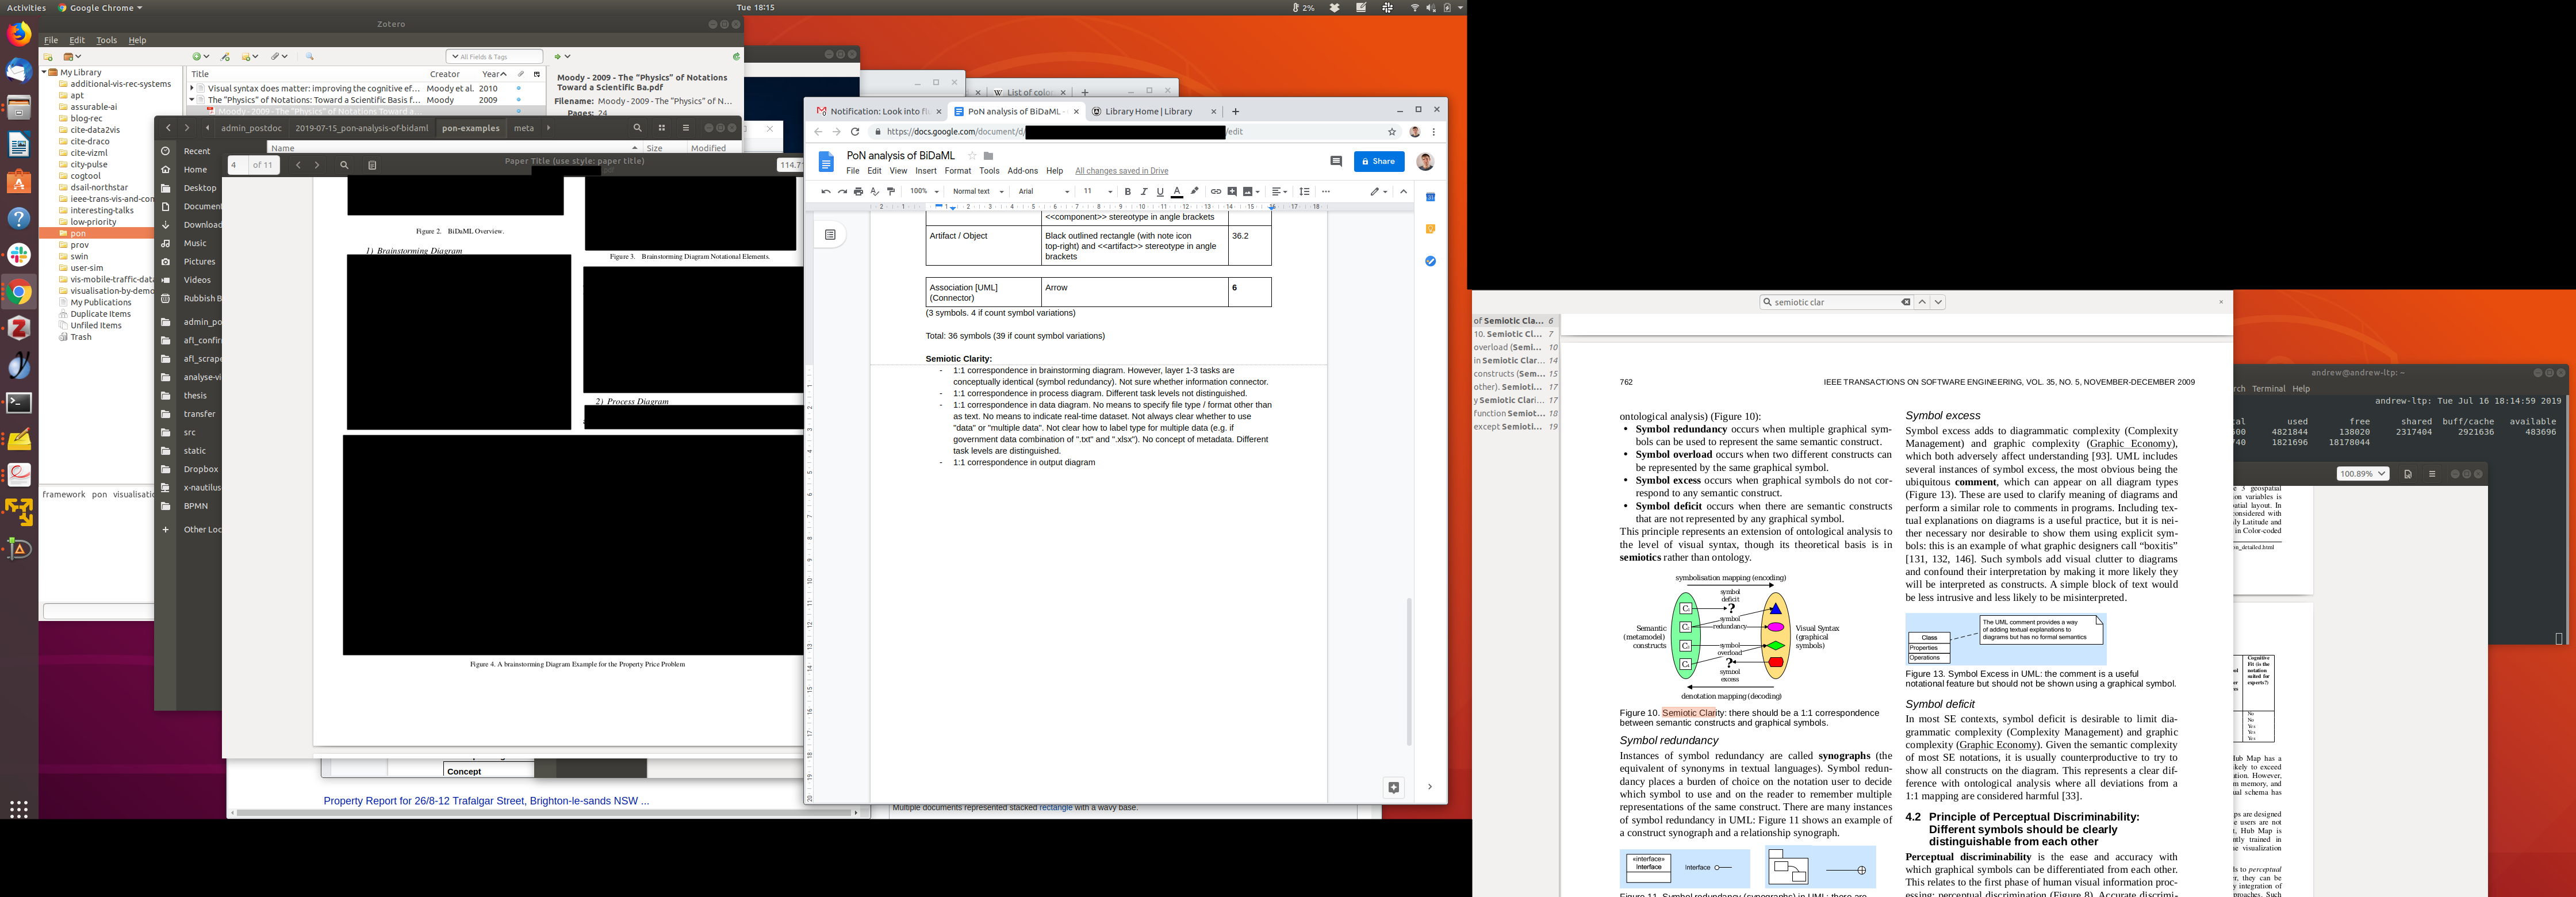
Task: Open the Insert menu in Google Docs
Action: (x=926, y=171)
